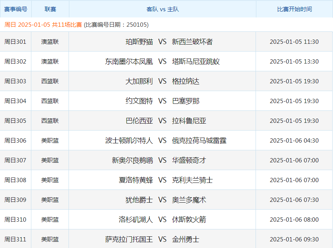This screenshot has width=333, height=248.
Task: Select away team 萨克拉门托国王
Action: tap(129, 239)
